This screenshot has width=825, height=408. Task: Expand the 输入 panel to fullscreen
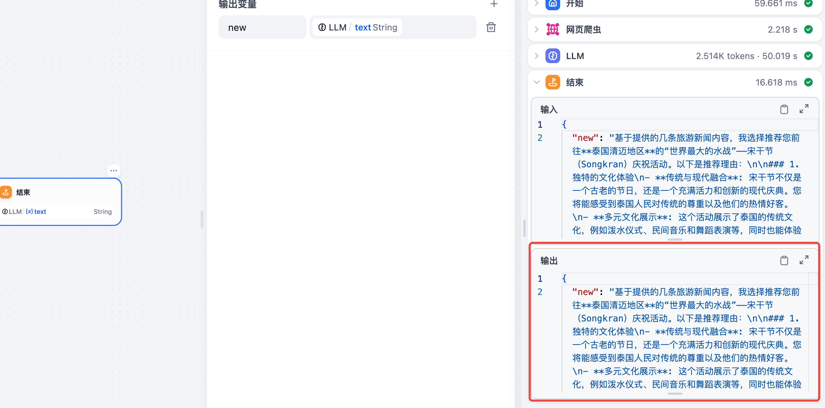point(804,109)
